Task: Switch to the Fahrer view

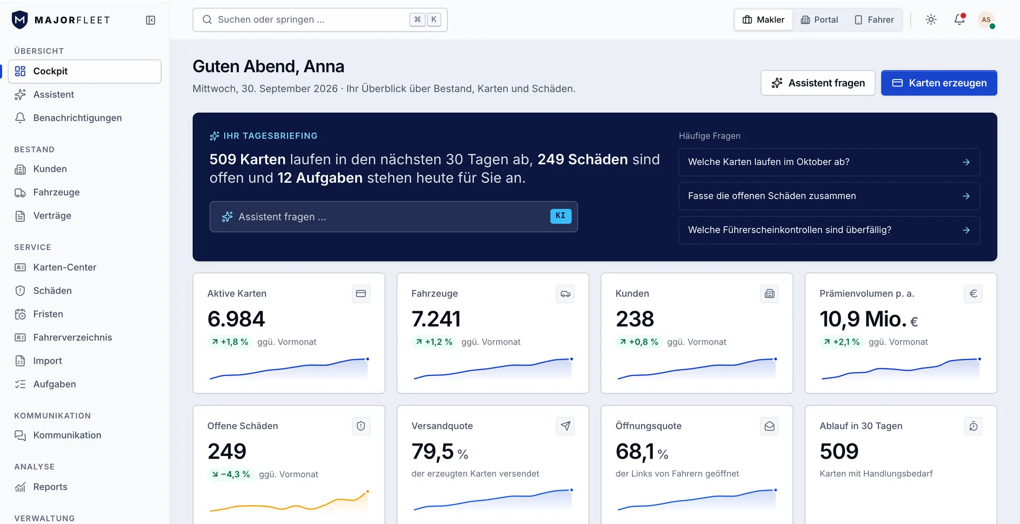Action: coord(874,20)
